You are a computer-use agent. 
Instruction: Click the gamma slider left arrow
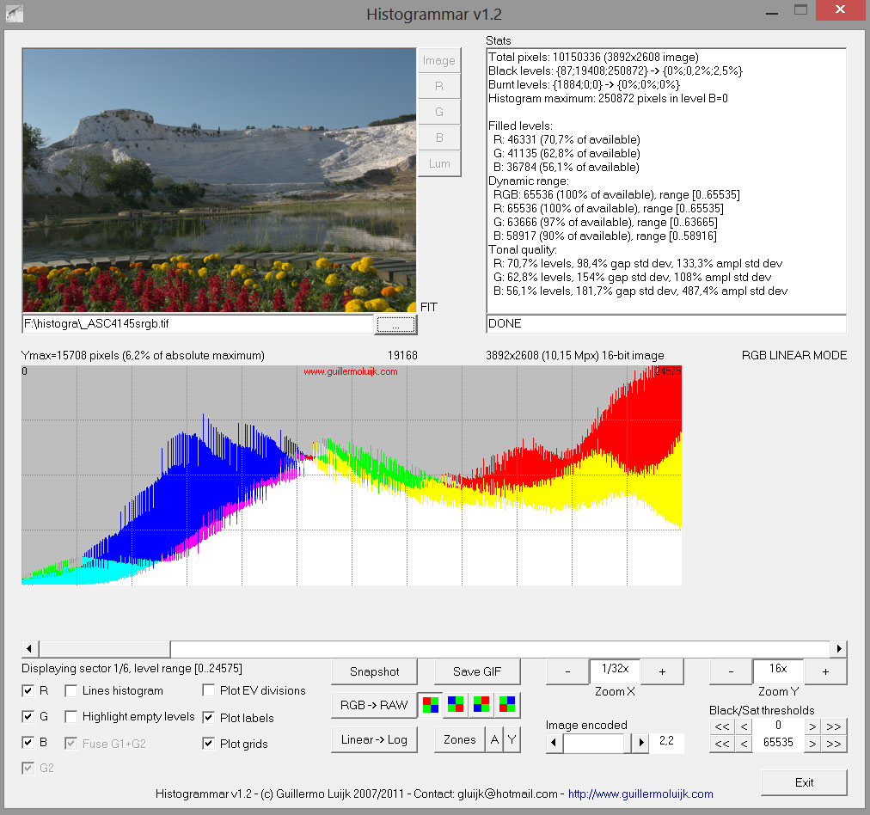[x=554, y=742]
